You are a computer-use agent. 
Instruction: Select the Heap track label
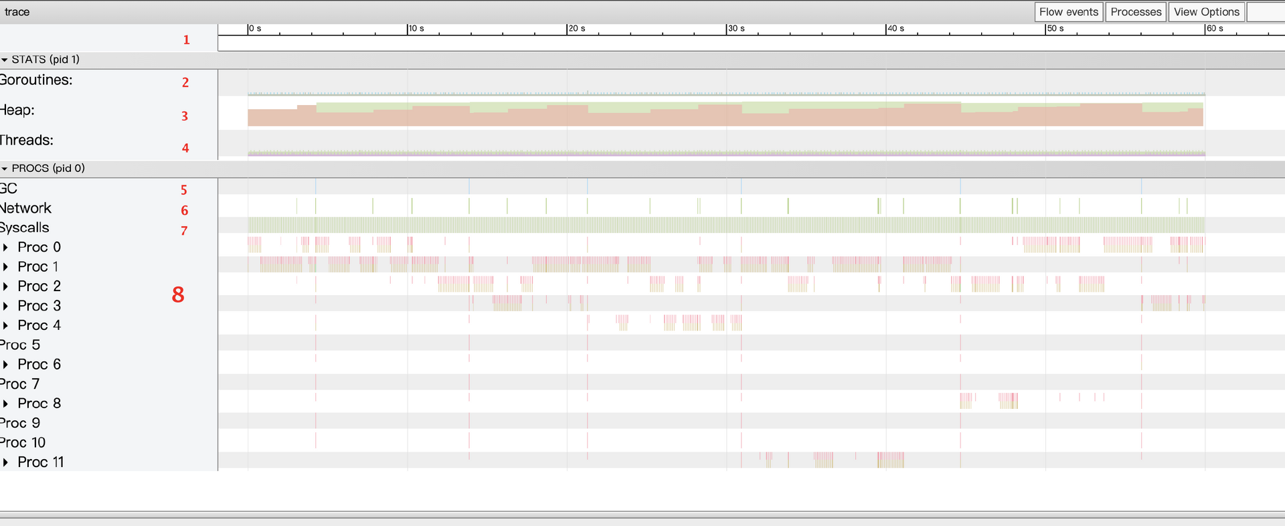[17, 110]
